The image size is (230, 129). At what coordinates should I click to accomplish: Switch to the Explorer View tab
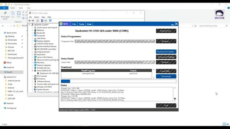28,8
